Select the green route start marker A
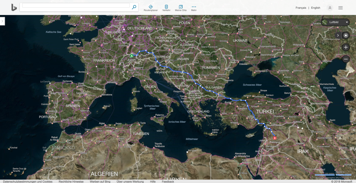356x183 pixels. coord(131,56)
